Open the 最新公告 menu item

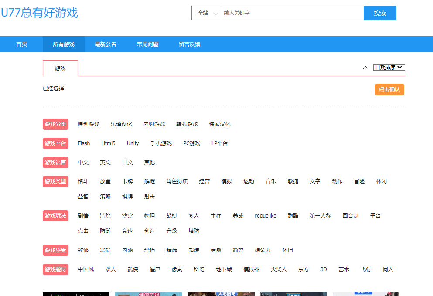[x=106, y=44]
